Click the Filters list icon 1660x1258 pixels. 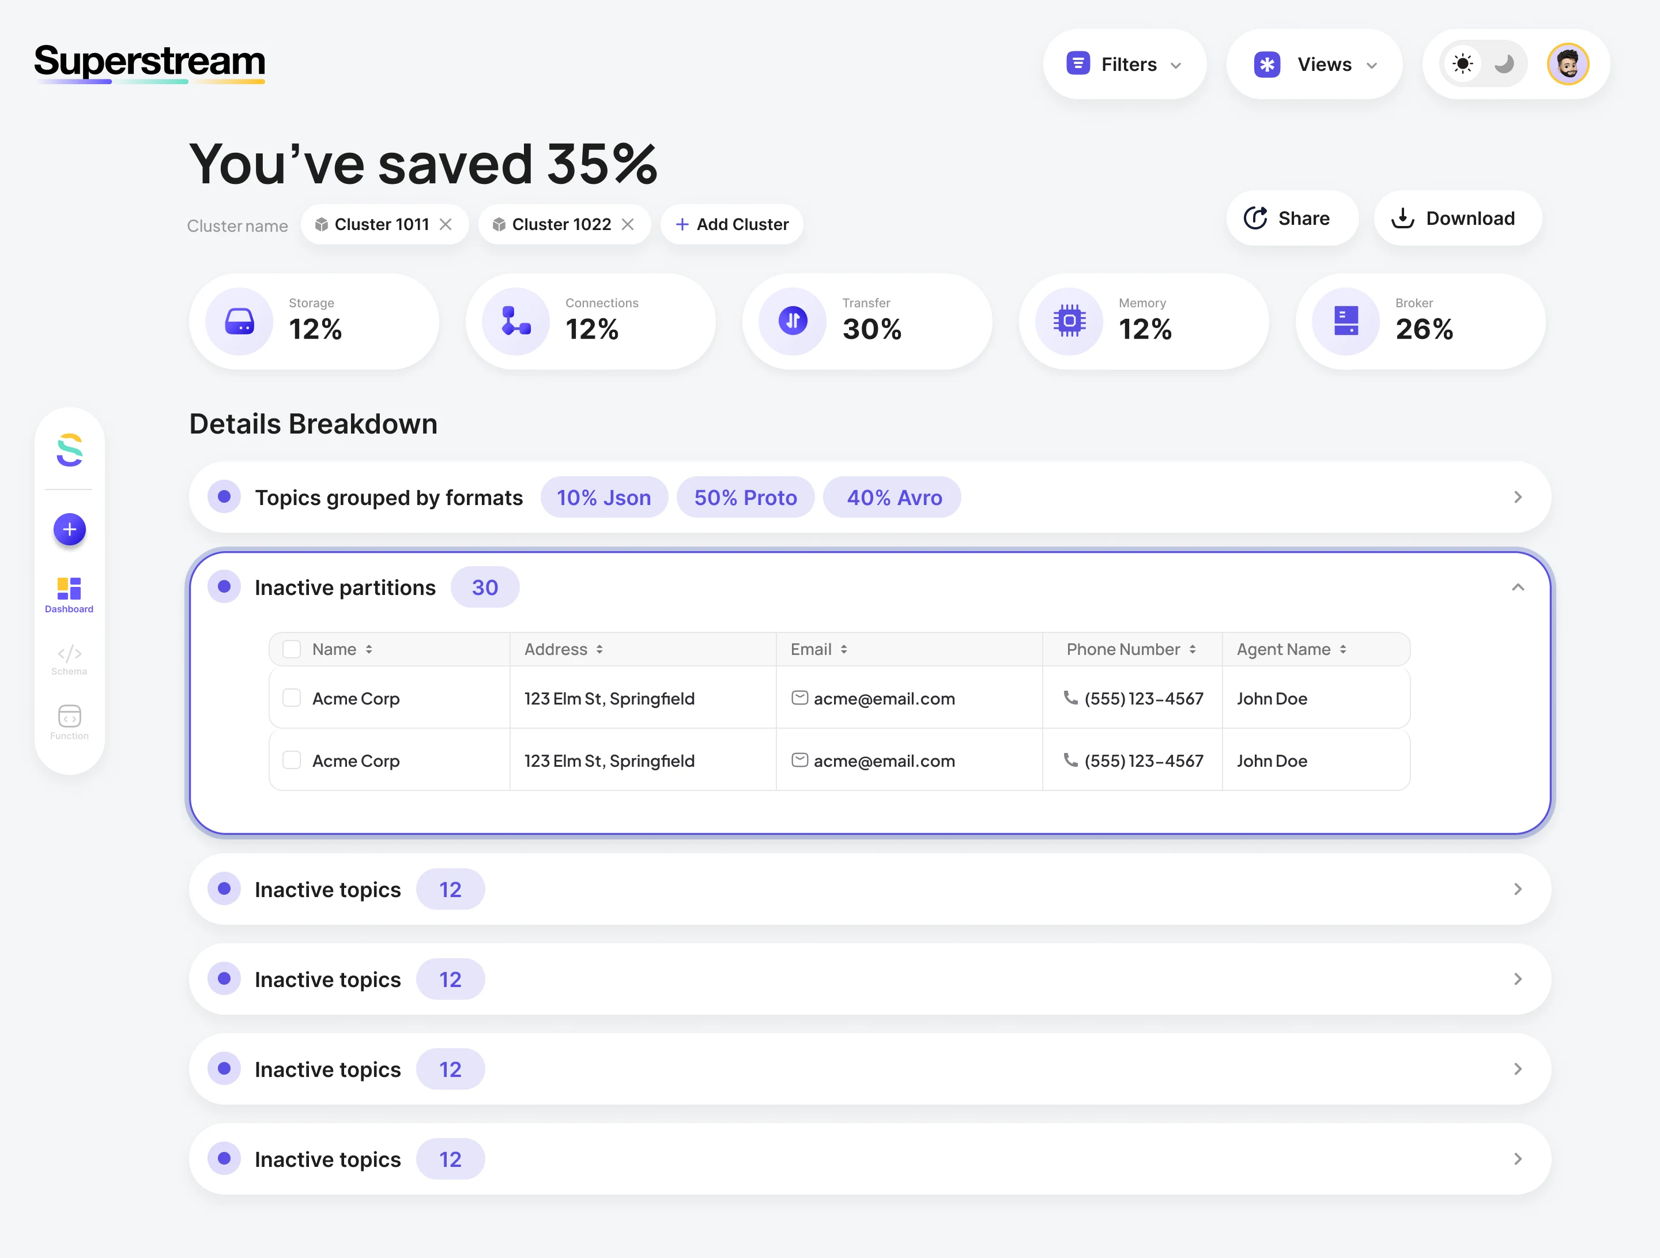coord(1078,64)
